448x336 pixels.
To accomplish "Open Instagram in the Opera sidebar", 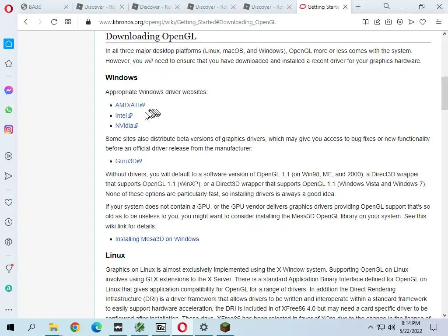I will pyautogui.click(x=9, y=129).
